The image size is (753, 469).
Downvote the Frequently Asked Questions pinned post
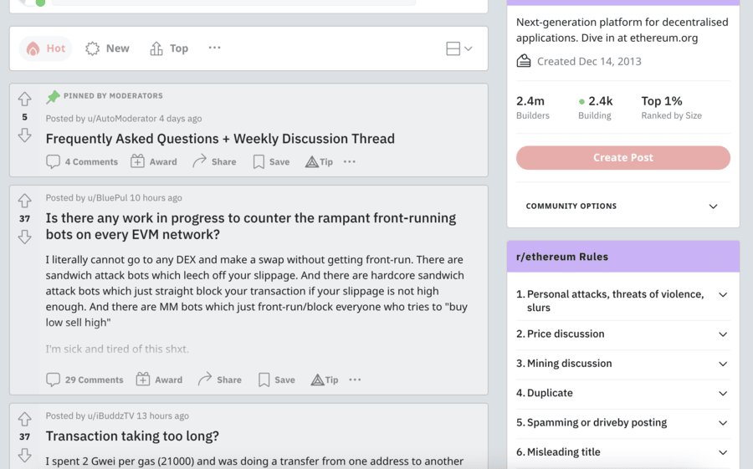tap(24, 135)
